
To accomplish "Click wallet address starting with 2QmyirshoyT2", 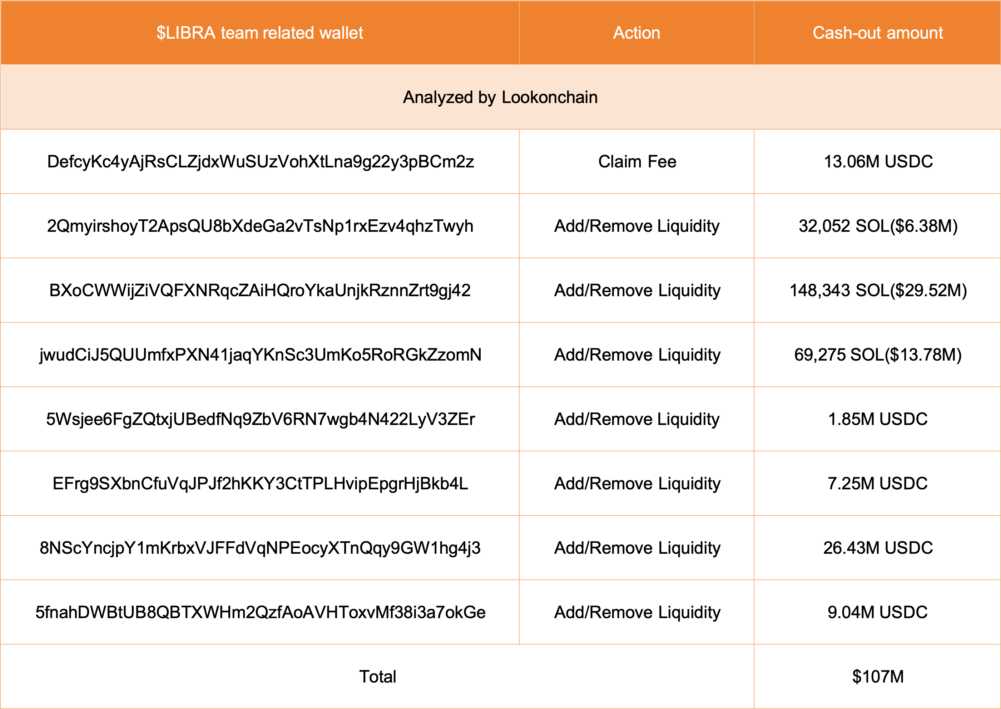I will pyautogui.click(x=259, y=226).
